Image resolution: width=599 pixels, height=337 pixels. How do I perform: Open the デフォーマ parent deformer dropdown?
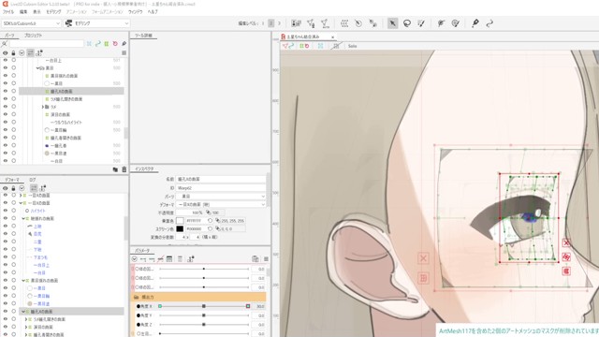221,204
